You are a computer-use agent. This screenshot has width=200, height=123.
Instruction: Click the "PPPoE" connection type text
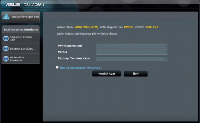(x=128, y=27)
